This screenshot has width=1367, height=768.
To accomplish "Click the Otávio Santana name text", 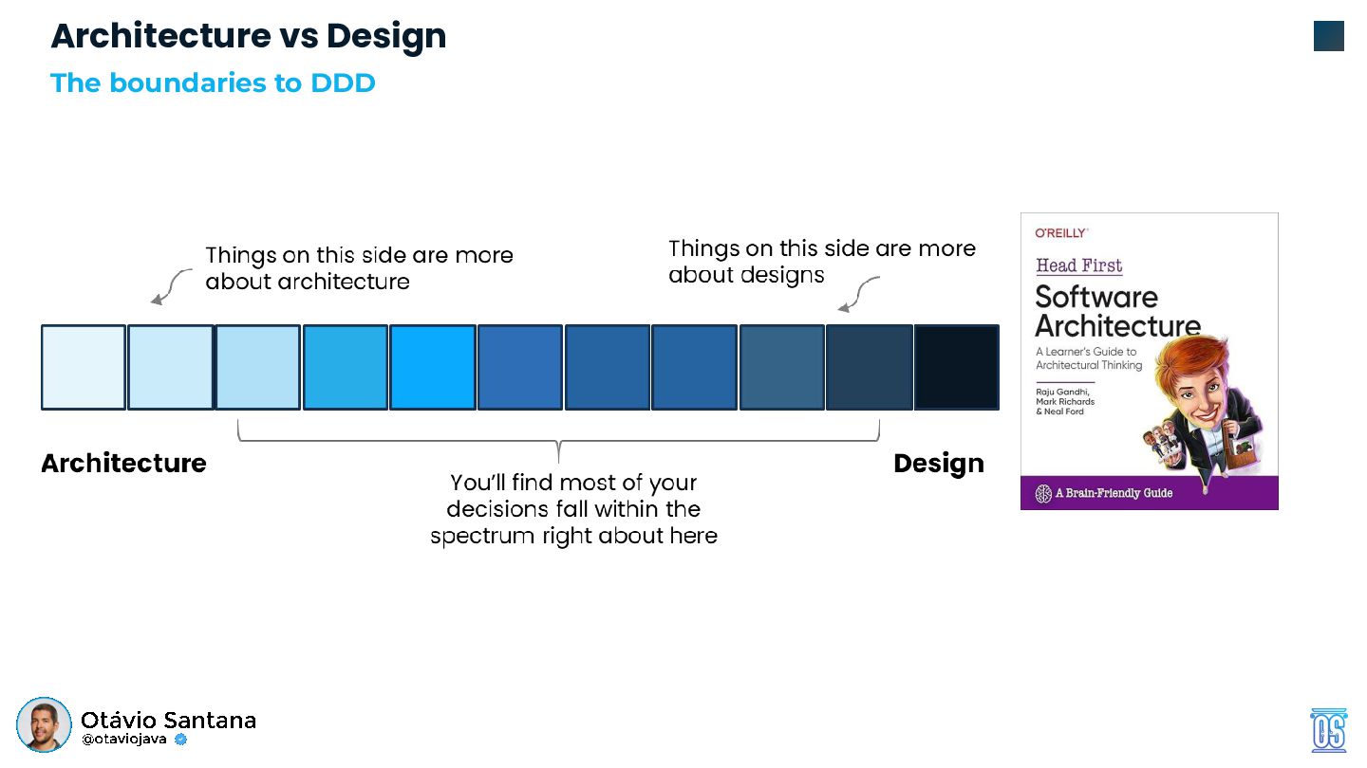I will point(168,720).
